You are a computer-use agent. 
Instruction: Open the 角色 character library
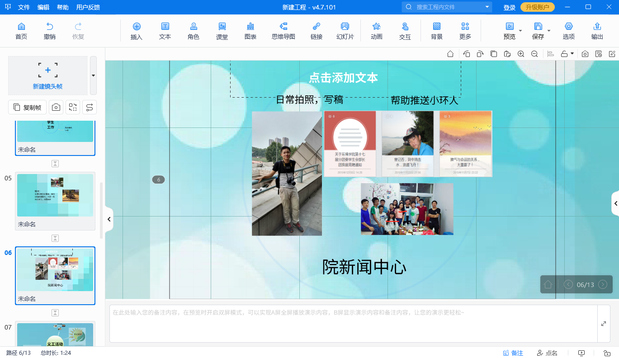pos(194,31)
